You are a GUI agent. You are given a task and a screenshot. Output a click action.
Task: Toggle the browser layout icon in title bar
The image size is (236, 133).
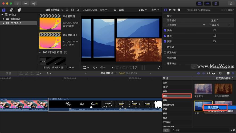(x=200, y=3)
